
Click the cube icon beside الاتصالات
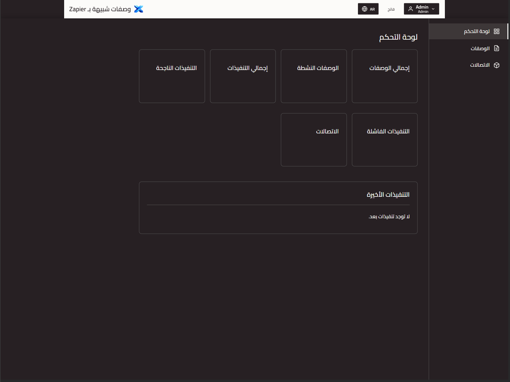[x=497, y=65]
